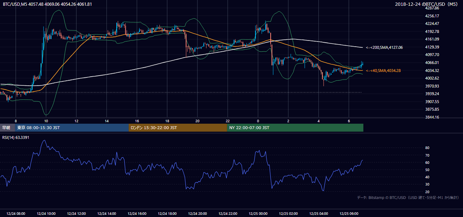Click the ロンドン 15:30-22:00 JST session bar
Image resolution: width=463 pixels, height=217 pixels.
[178, 128]
